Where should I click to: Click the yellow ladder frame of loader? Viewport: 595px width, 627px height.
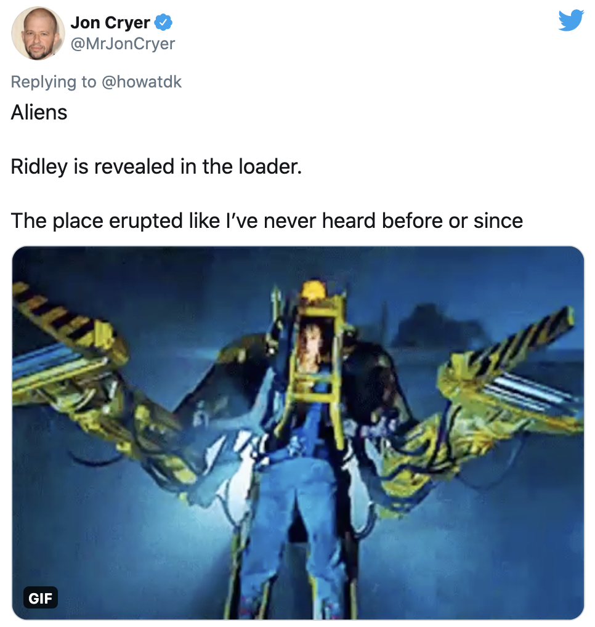316,372
